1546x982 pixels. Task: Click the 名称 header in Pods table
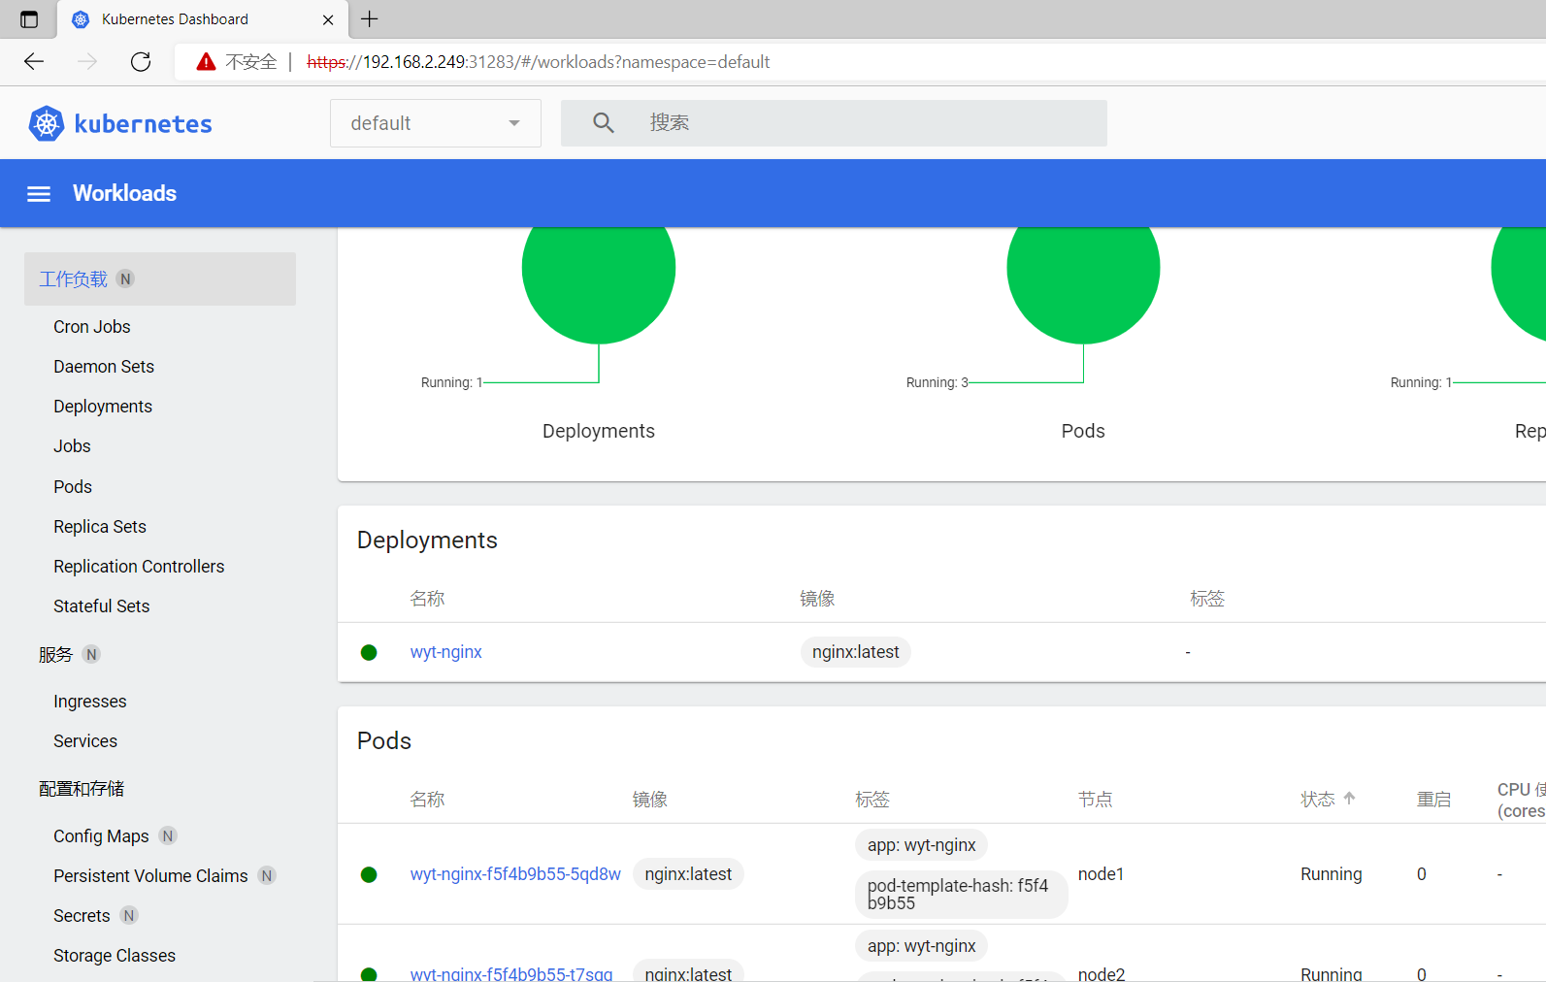[427, 800]
